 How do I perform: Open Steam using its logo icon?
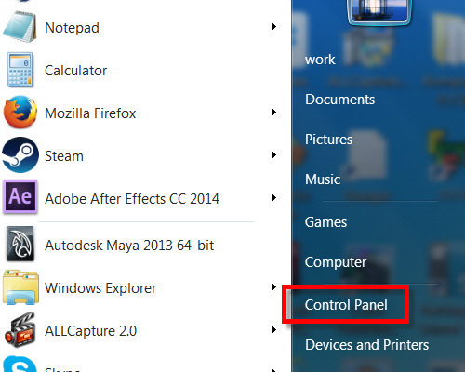[20, 155]
